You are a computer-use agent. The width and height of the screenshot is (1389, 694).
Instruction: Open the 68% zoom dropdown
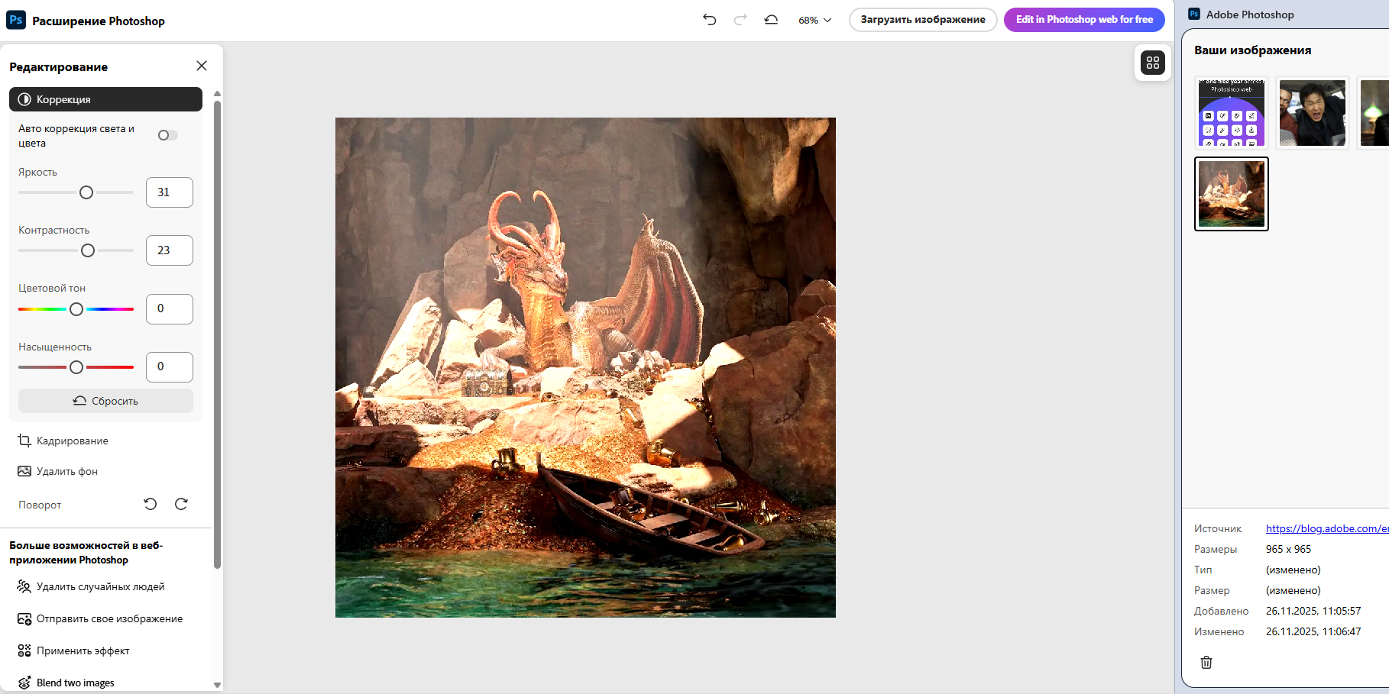click(814, 21)
